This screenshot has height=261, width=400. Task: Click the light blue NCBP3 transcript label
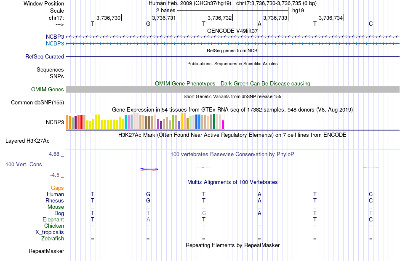pyautogui.click(x=55, y=44)
